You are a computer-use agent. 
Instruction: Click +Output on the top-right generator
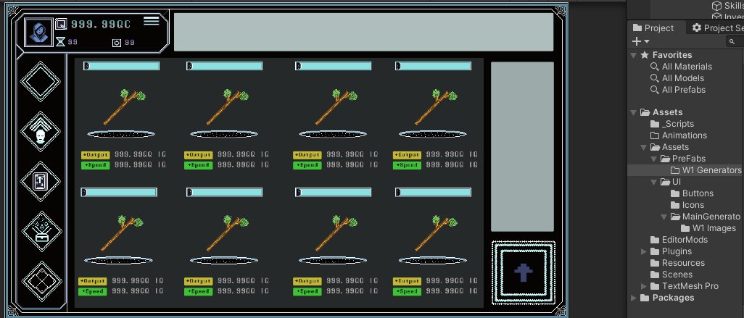click(407, 155)
